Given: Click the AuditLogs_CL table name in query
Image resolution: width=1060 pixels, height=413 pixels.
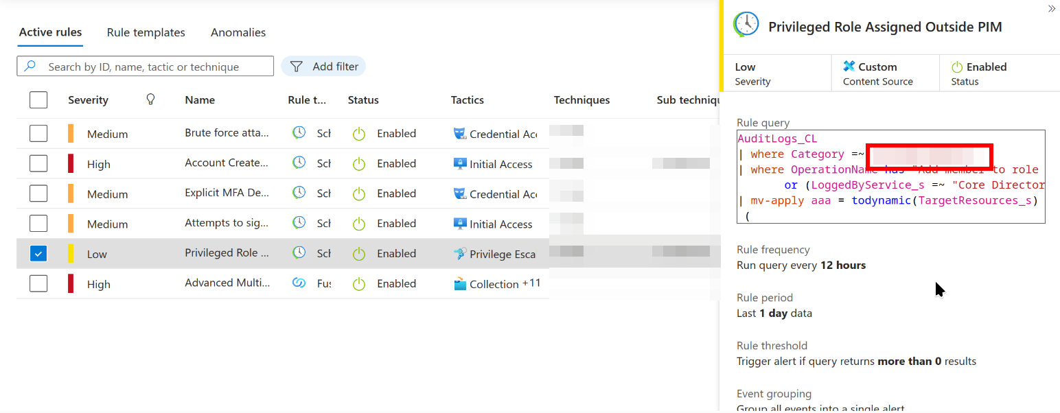Looking at the screenshot, I should point(777,139).
